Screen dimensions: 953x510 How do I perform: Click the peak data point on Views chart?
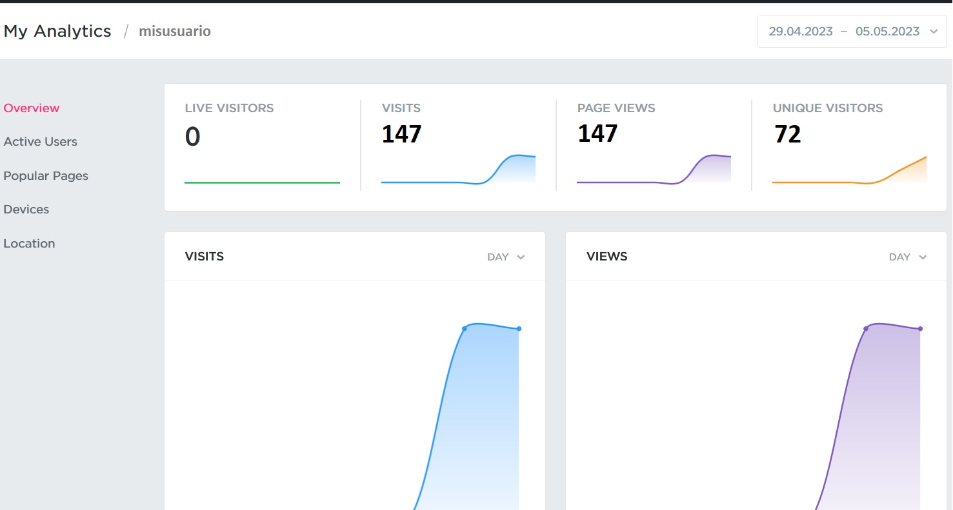(x=866, y=329)
